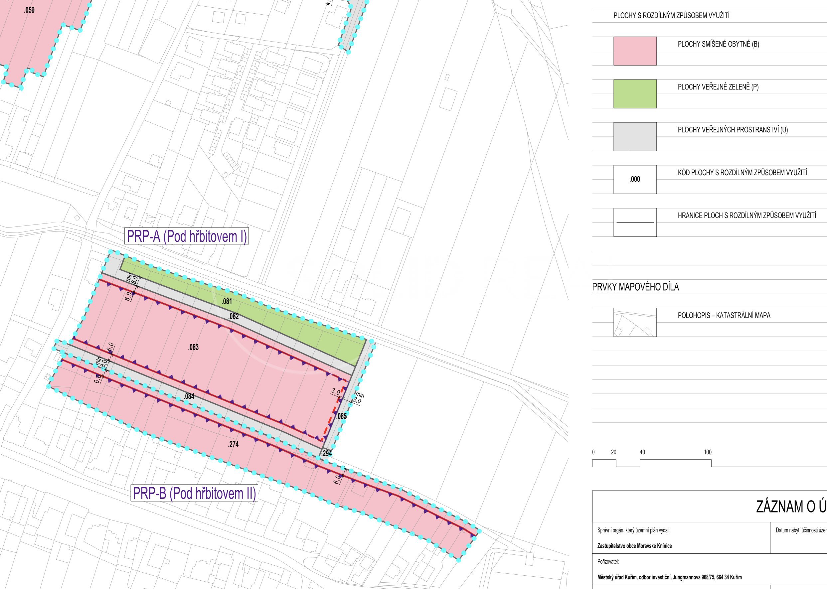Click area code .083 in pink zone
This screenshot has width=827, height=589.
[x=193, y=347]
